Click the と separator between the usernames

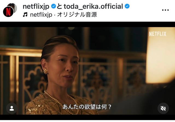coord(60,6)
